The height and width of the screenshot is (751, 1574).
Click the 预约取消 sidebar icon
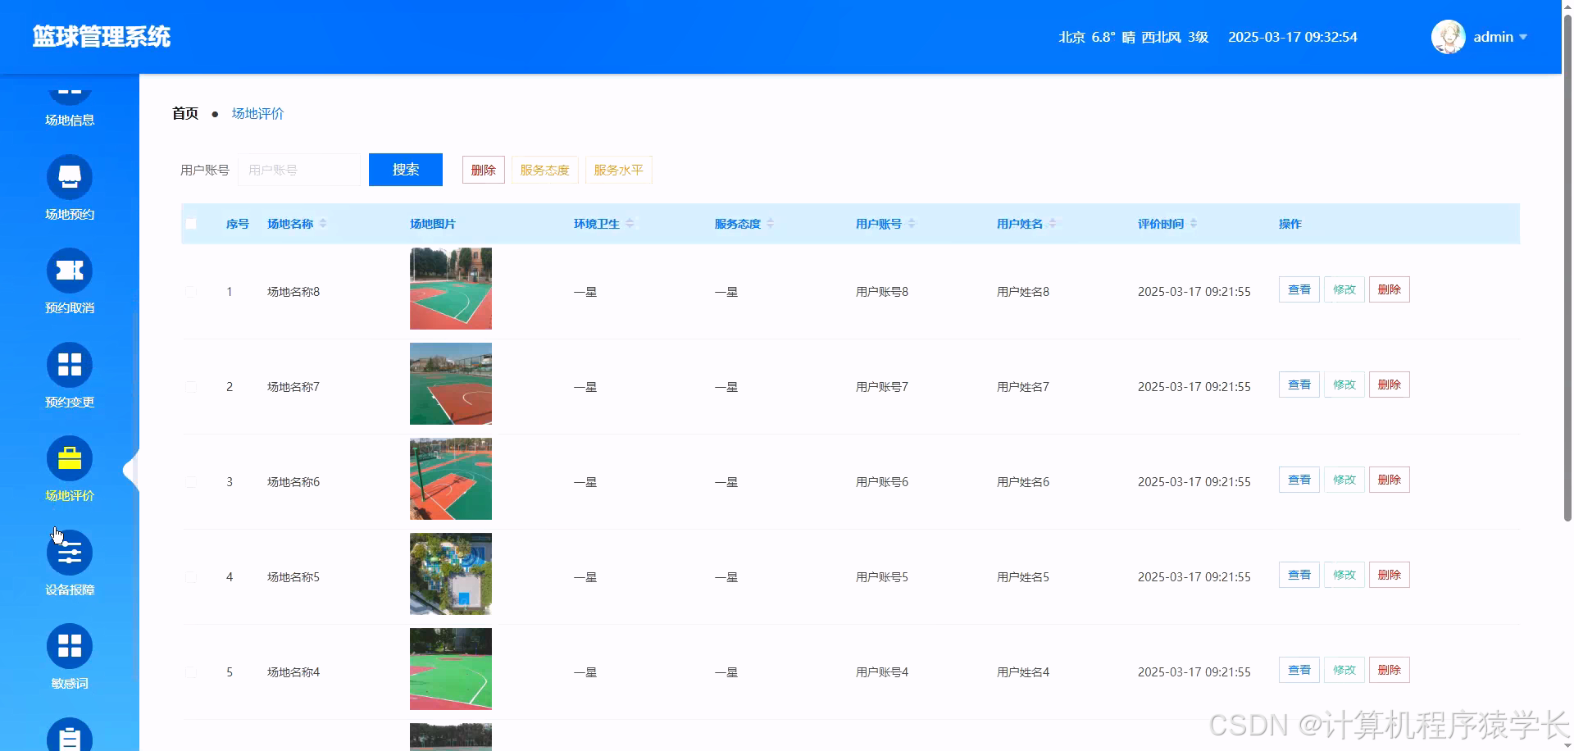tap(69, 271)
